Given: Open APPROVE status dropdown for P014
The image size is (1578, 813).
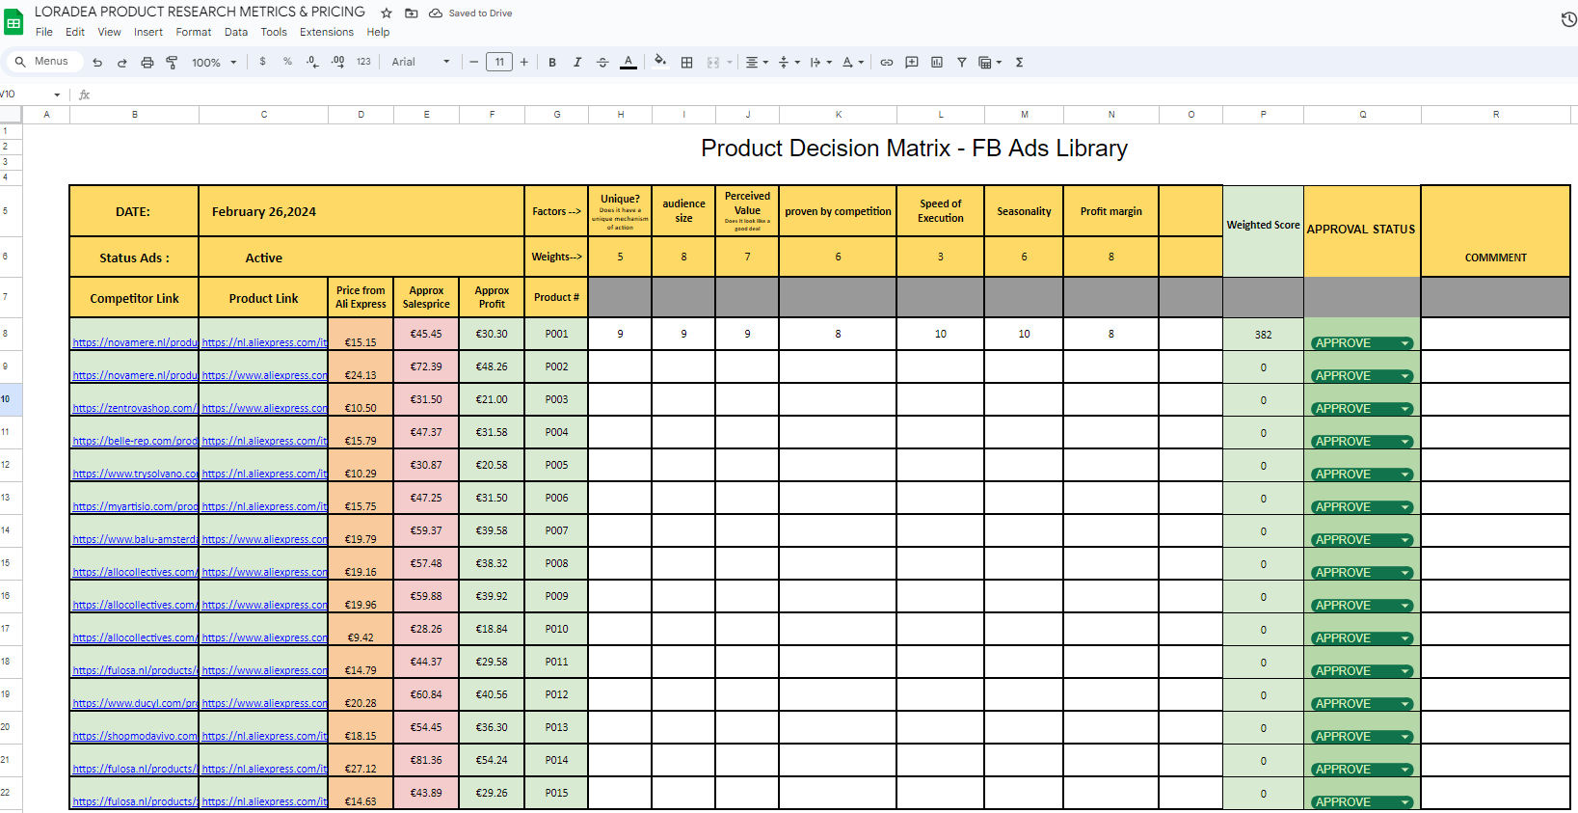Looking at the screenshot, I should pyautogui.click(x=1362, y=770).
